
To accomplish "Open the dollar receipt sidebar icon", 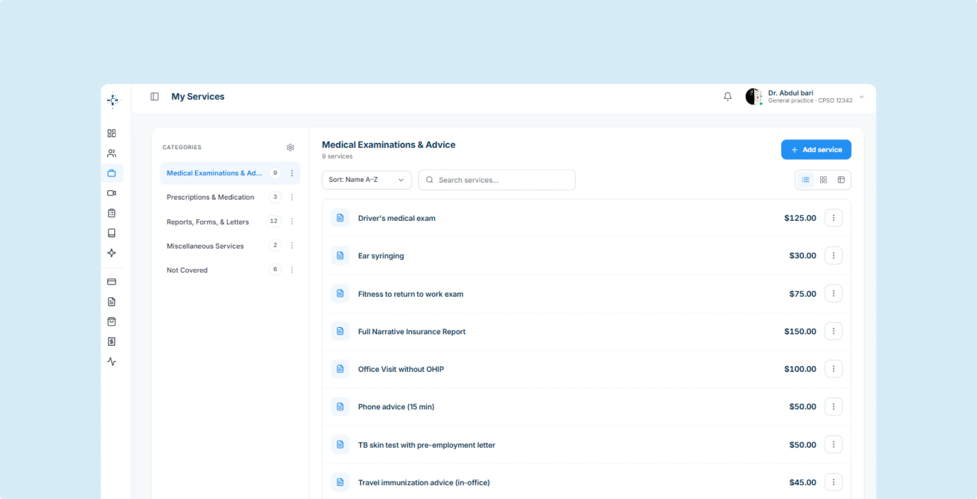I will coord(111,342).
